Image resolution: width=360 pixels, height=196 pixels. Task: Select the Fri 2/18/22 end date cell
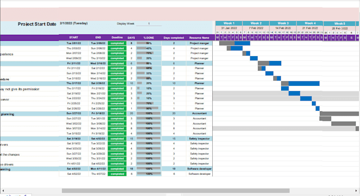point(98,88)
